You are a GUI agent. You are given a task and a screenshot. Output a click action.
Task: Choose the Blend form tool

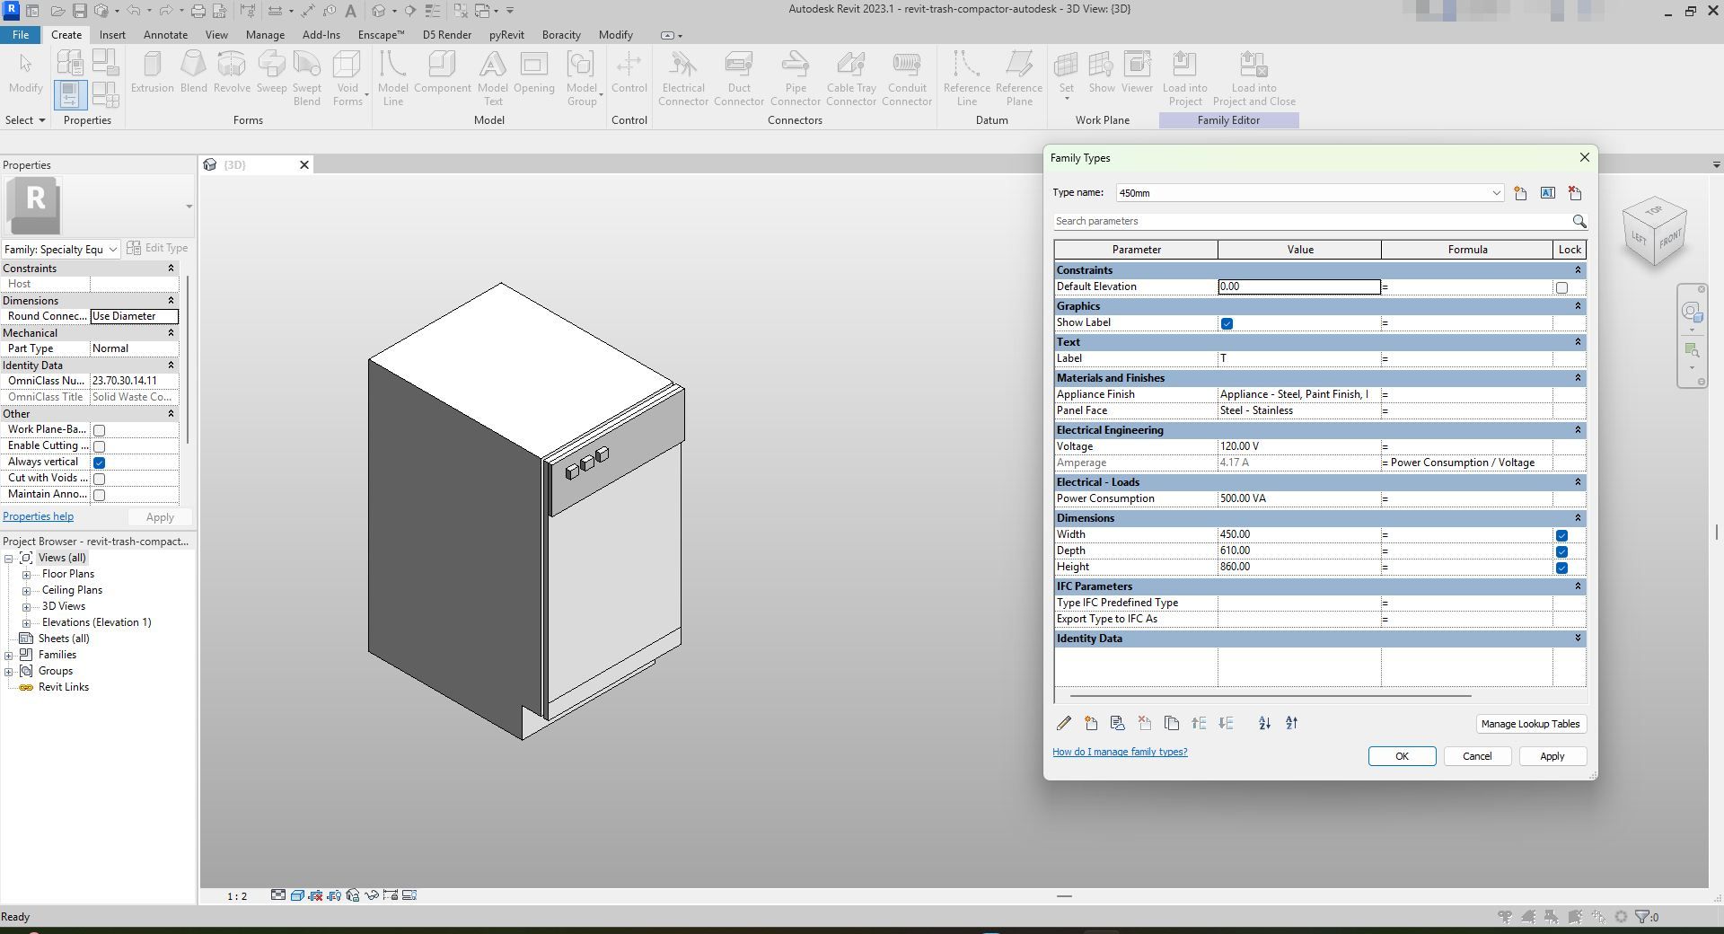point(193,72)
